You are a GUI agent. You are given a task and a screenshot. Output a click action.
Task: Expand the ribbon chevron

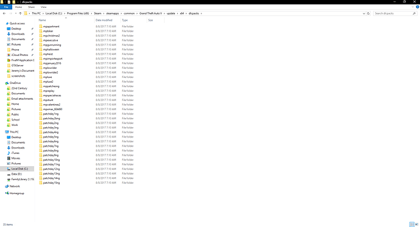click(x=413, y=7)
